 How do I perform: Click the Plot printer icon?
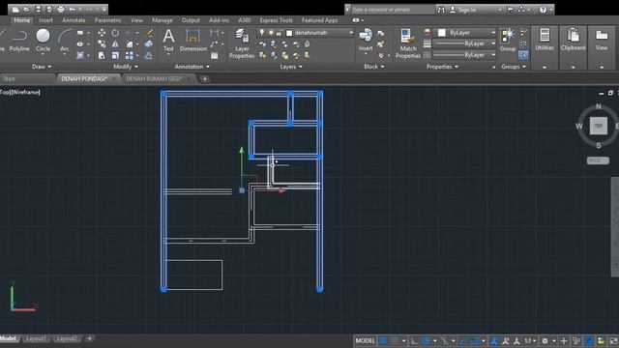point(61,9)
